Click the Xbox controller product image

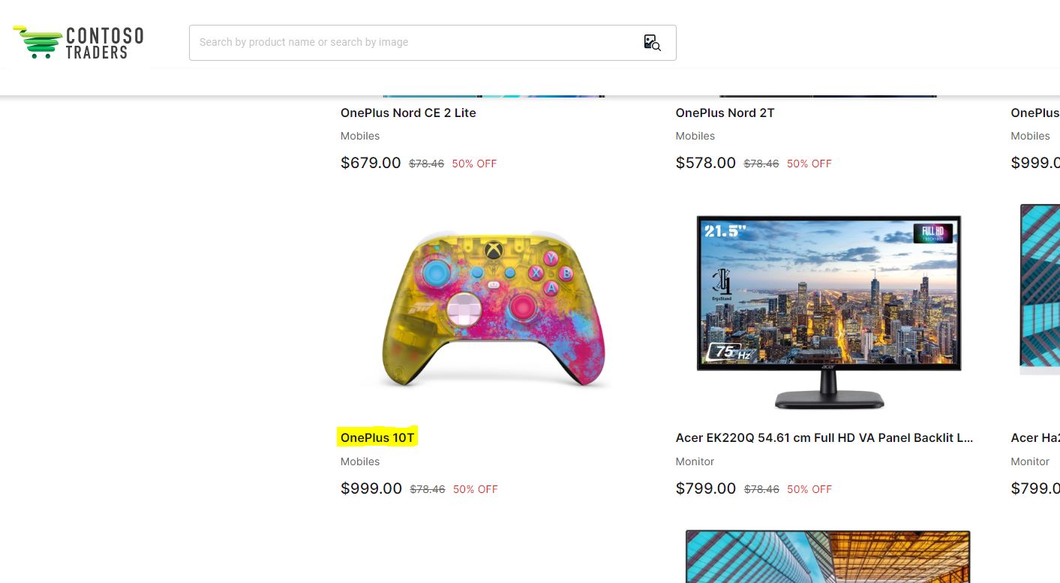[494, 309]
